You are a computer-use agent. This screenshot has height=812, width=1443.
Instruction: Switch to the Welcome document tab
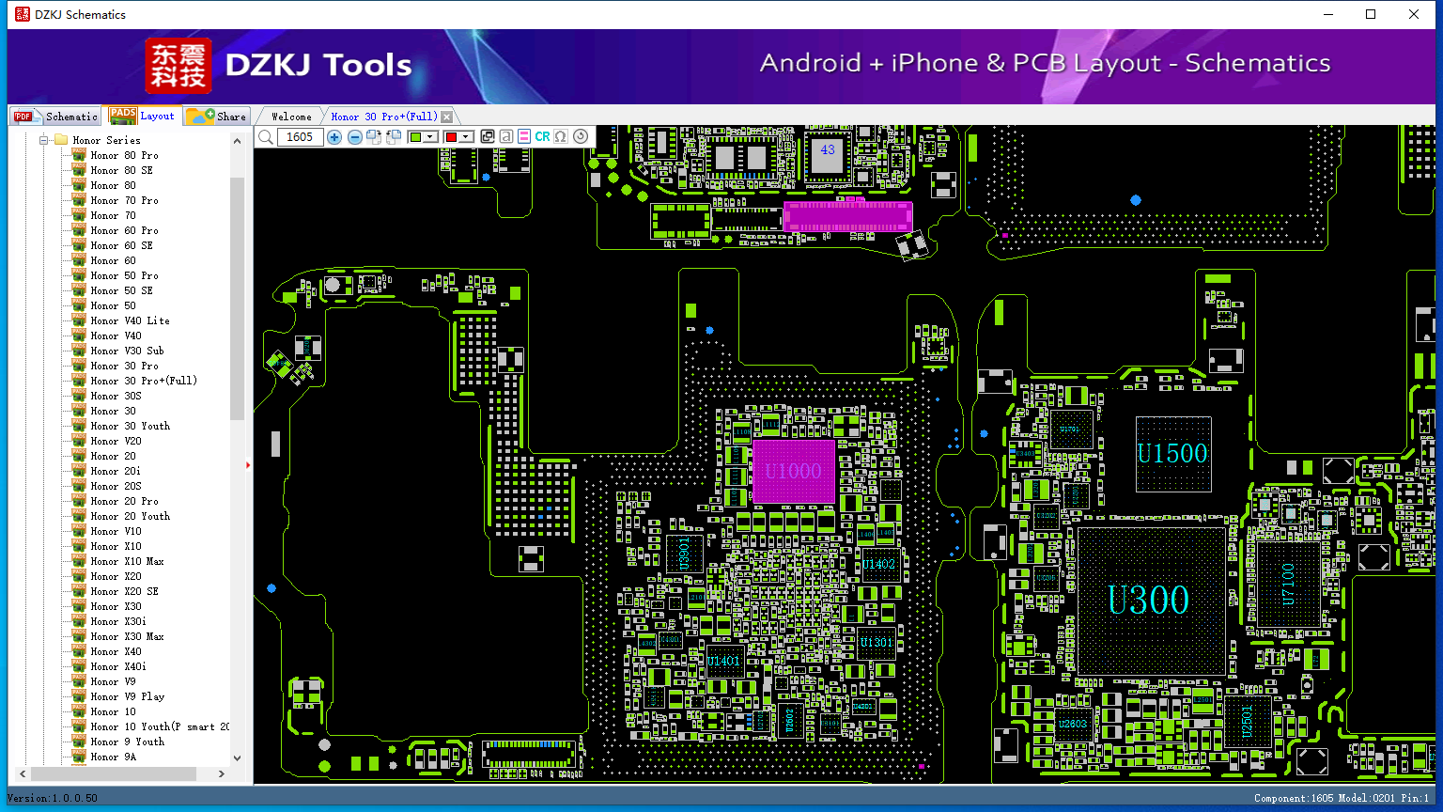tap(291, 117)
